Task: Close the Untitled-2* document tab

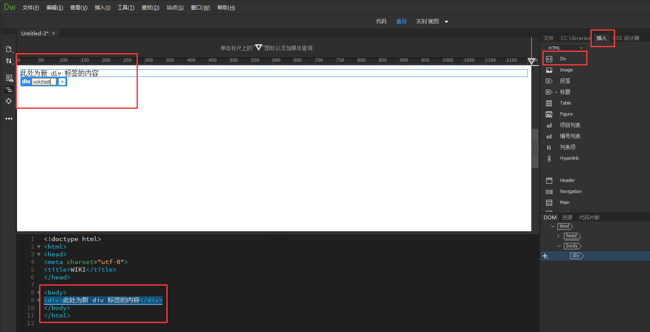Action: tap(54, 33)
